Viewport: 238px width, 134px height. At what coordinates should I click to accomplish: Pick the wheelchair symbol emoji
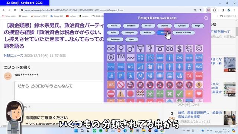131,76
